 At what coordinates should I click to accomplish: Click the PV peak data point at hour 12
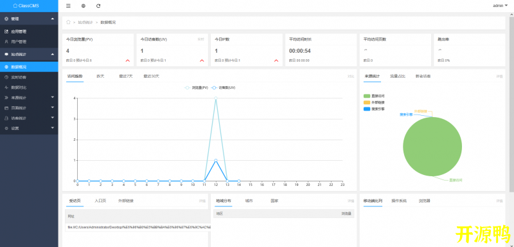(x=216, y=98)
